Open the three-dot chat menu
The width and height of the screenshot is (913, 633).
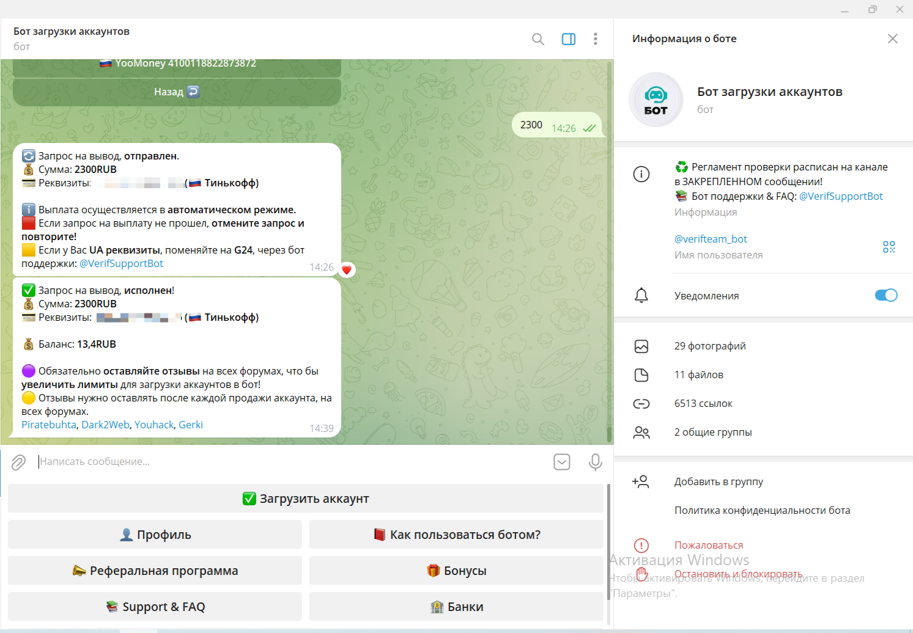tap(595, 39)
